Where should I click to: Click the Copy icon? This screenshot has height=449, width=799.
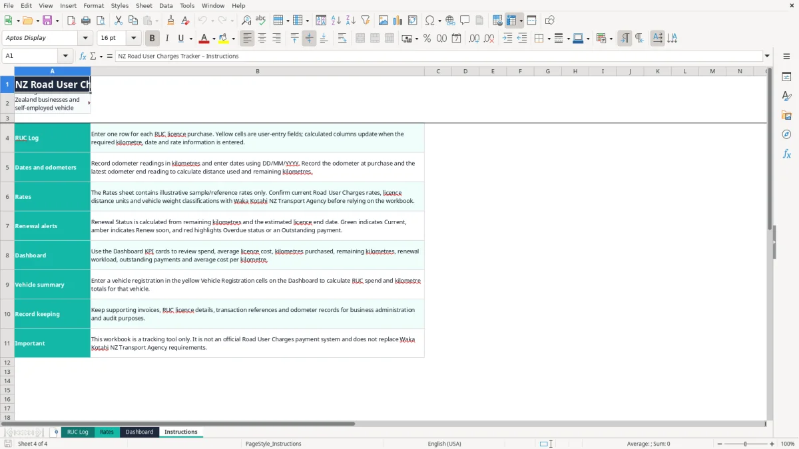(x=133, y=21)
